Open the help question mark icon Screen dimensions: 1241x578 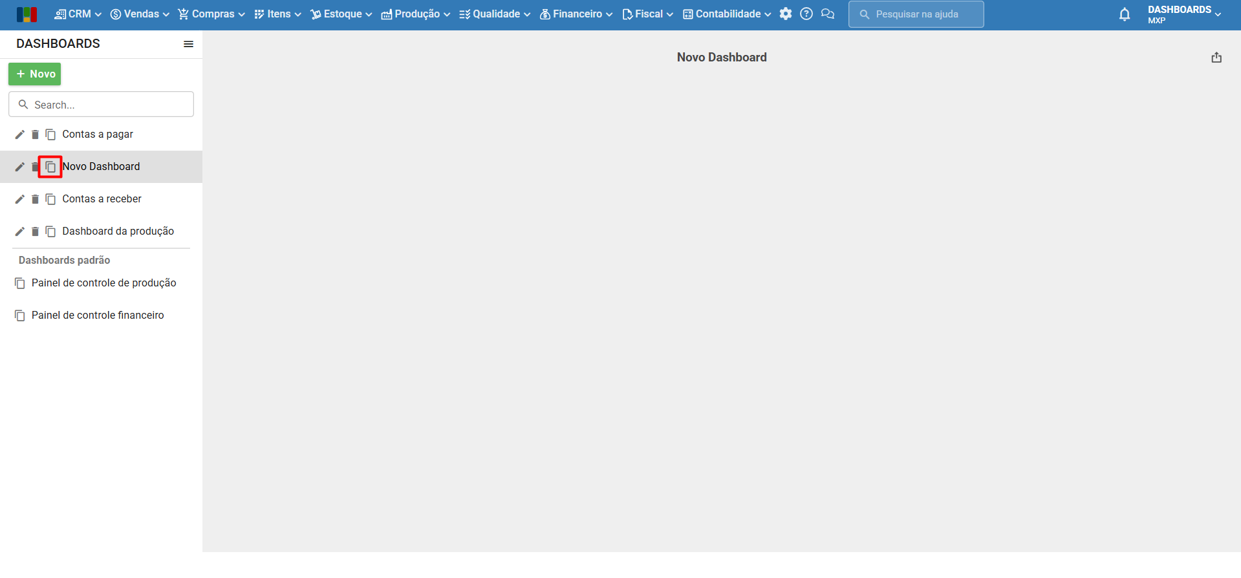806,14
